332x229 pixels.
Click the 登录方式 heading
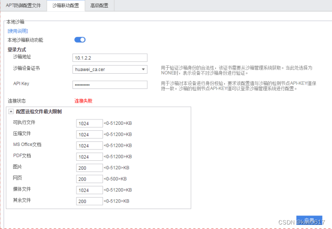(17, 50)
